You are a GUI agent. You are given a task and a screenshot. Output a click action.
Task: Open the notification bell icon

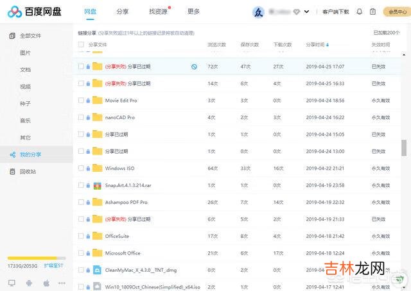pyautogui.click(x=359, y=12)
